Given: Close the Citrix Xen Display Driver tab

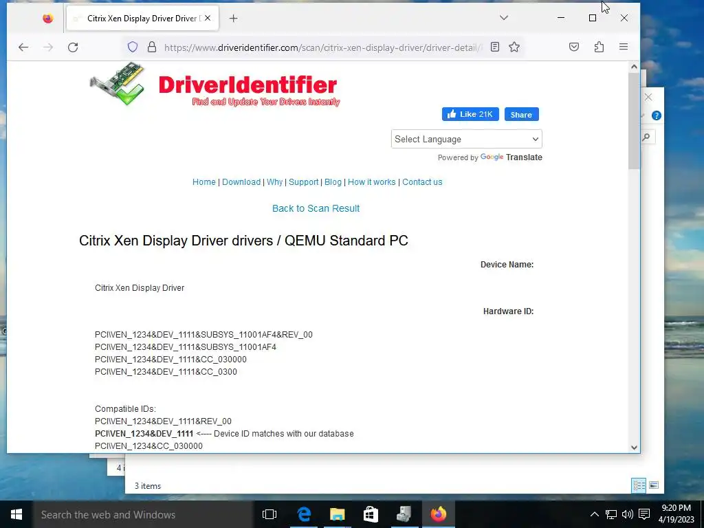Looking at the screenshot, I should click(x=208, y=19).
